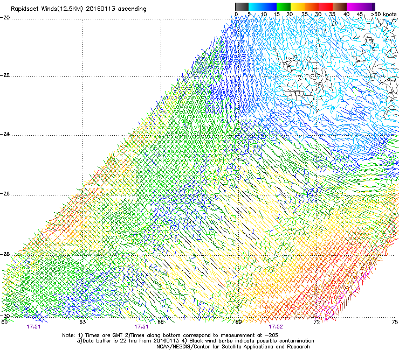Select the cyan-to-blue 5-15 knots legend swatch
399x350 pixels.
pos(263,6)
